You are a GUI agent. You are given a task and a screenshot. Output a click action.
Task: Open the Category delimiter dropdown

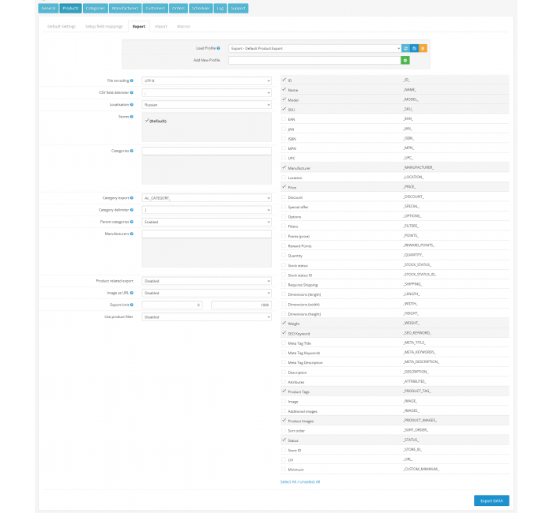(x=207, y=210)
